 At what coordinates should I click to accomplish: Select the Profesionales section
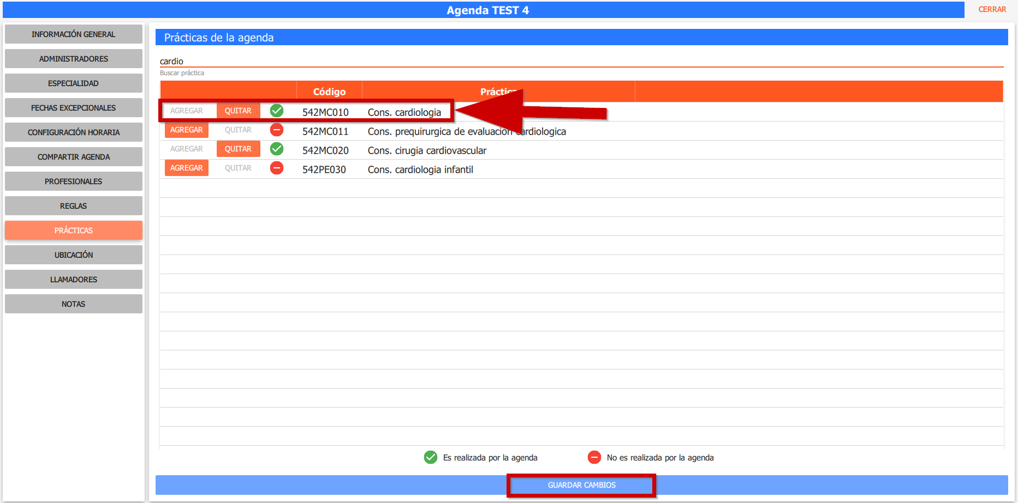point(73,181)
